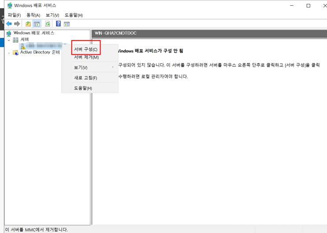Collapse the 서버 tree node
The width and height of the screenshot is (327, 233).
[x=9, y=40]
